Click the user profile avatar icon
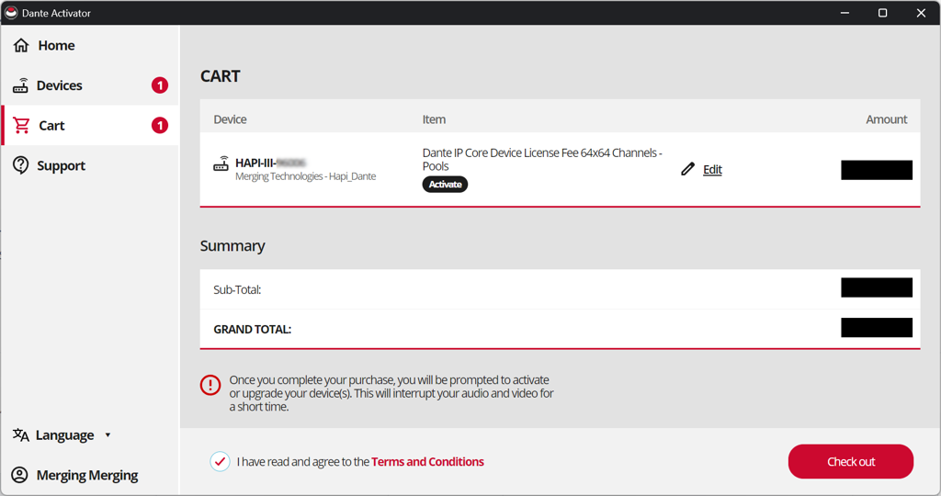This screenshot has height=496, width=941. 20,475
